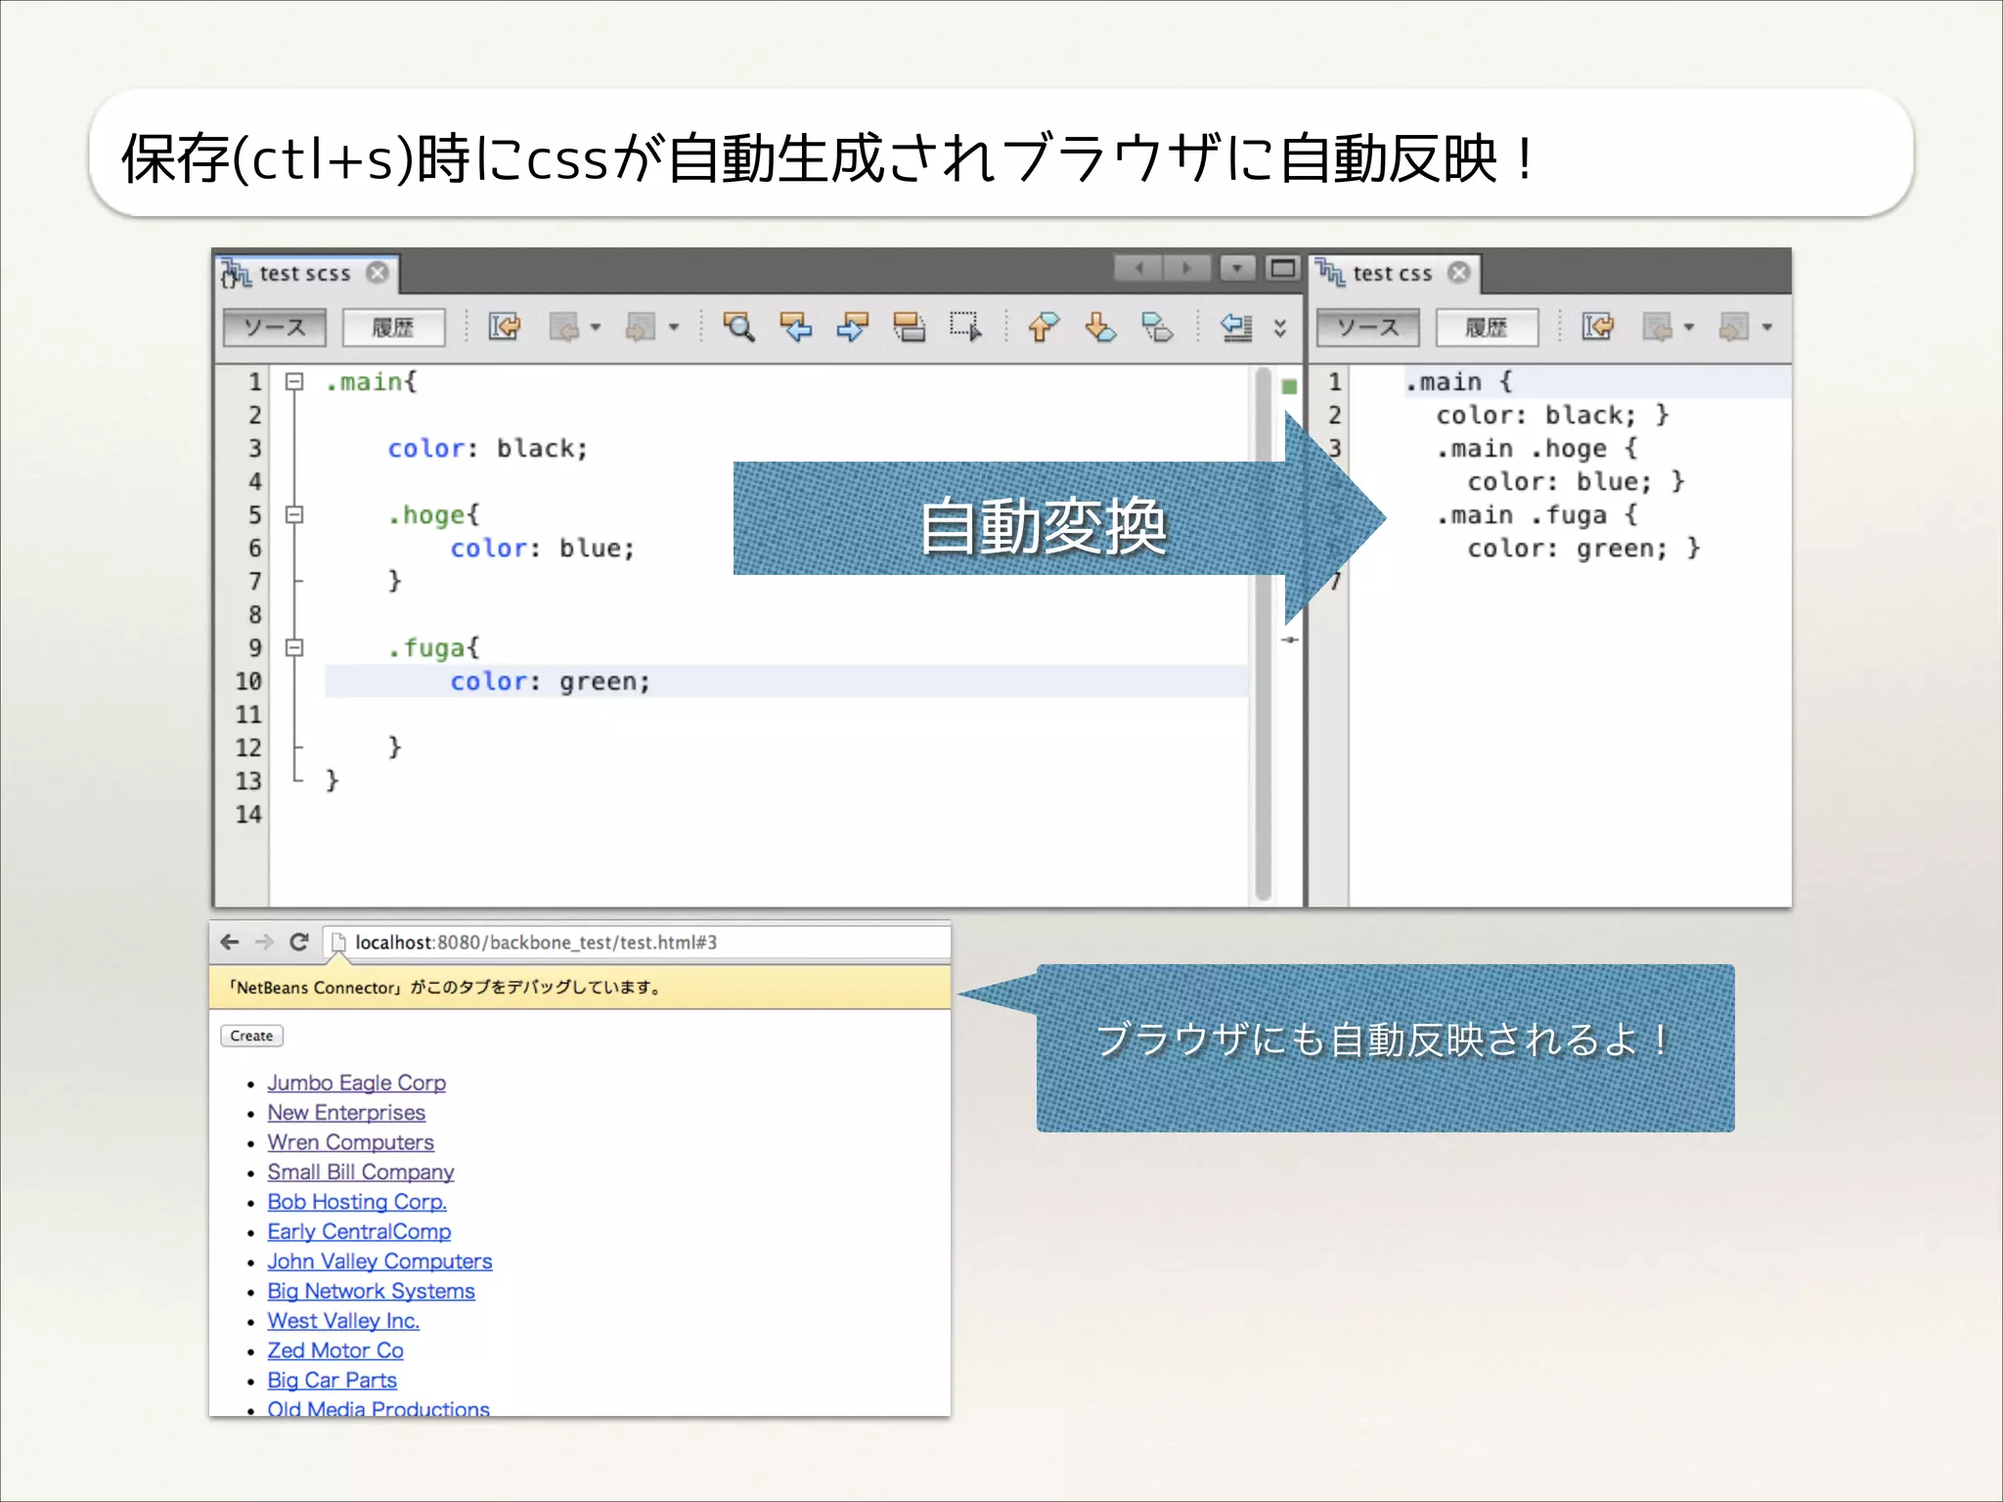This screenshot has height=1502, width=2003.
Task: Open Big Car Parts link
Action: 333,1381
